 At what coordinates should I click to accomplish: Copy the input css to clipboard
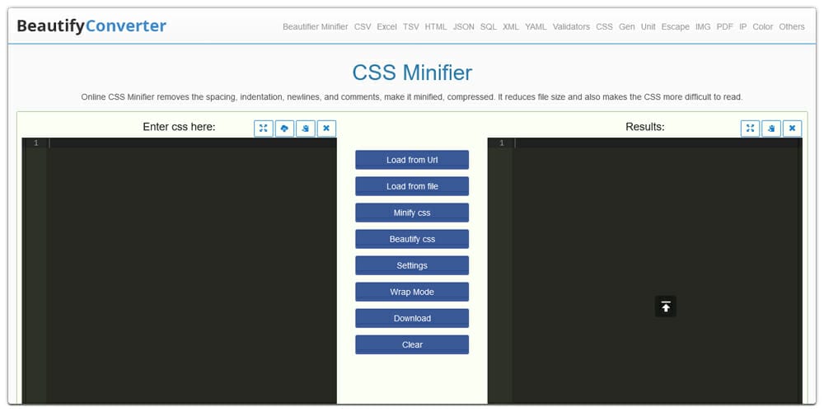tap(306, 129)
